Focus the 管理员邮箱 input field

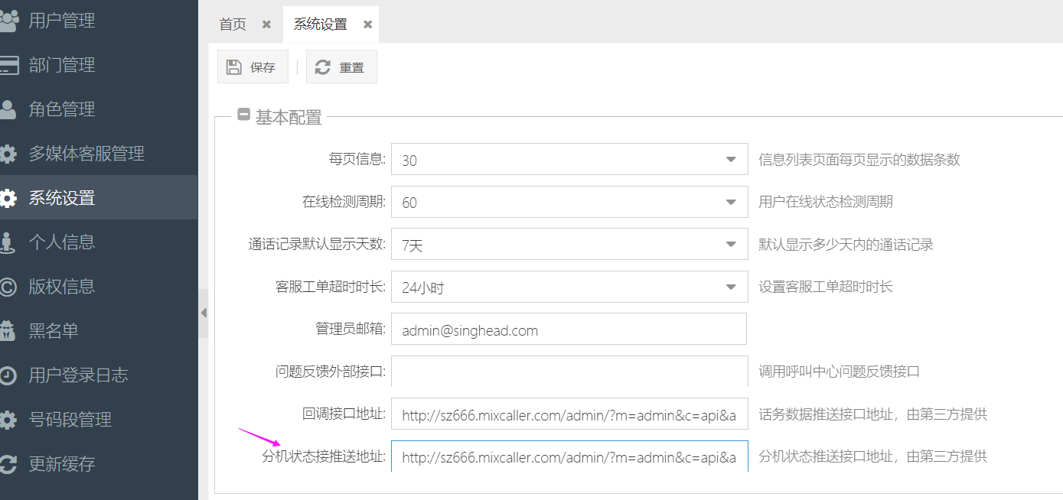click(x=568, y=330)
